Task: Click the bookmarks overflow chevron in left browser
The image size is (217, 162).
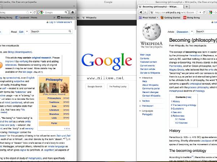Action: 54,18
